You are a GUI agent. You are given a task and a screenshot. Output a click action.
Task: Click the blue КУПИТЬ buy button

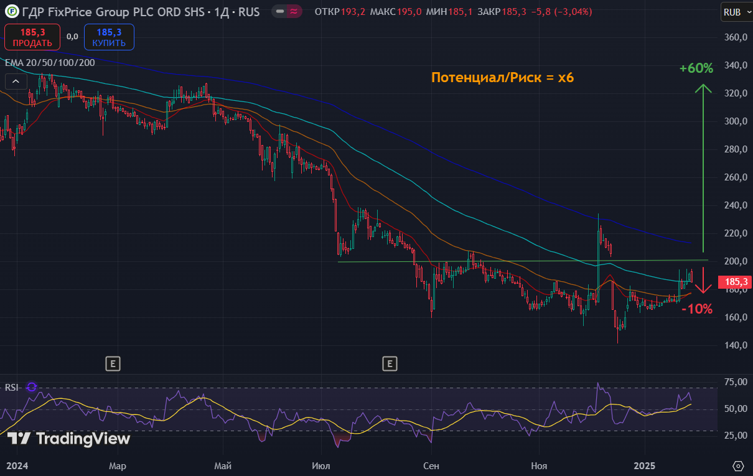[109, 37]
